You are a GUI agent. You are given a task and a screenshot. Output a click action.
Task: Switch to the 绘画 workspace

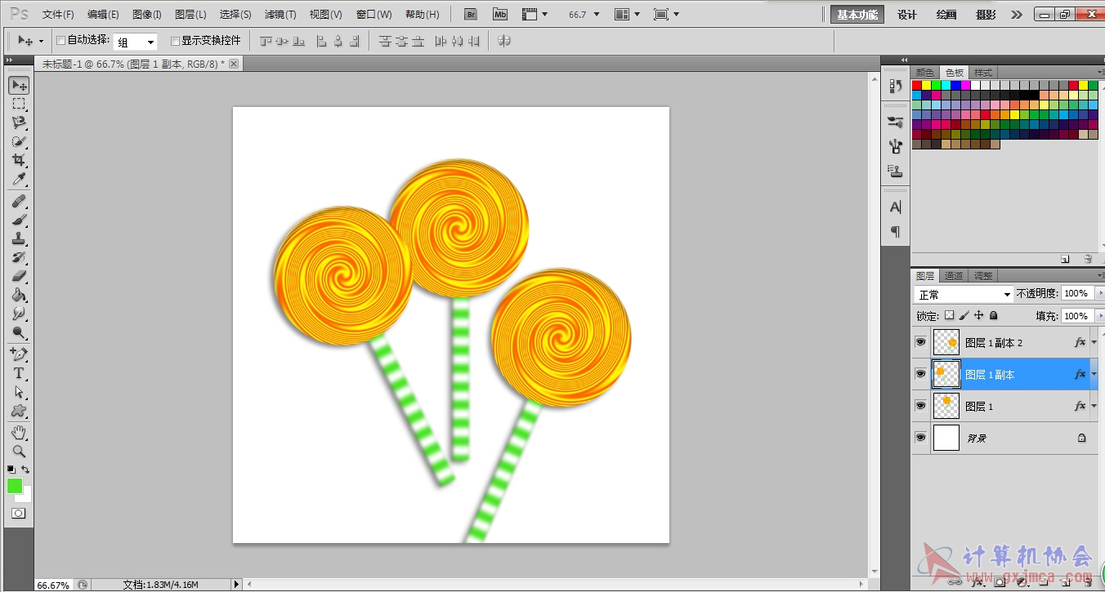point(946,15)
